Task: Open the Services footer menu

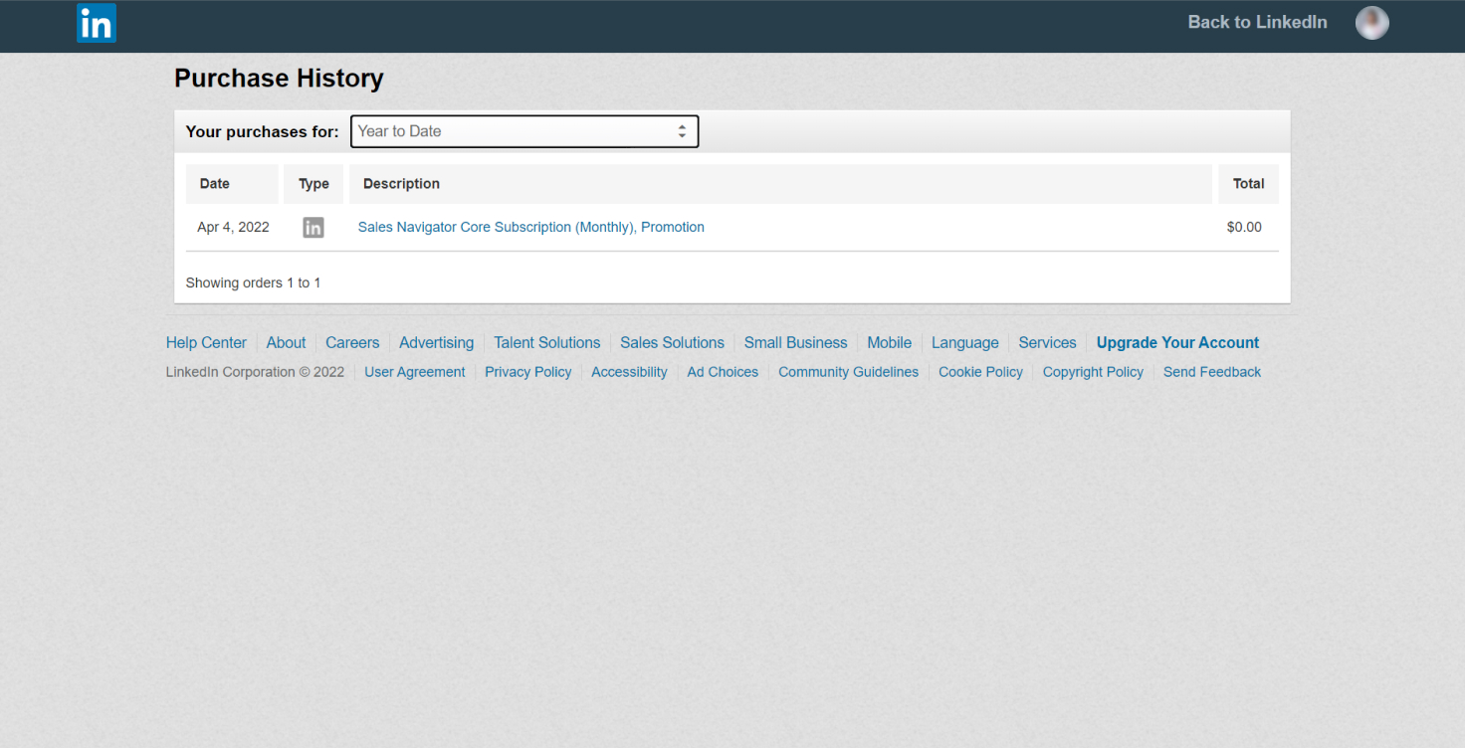Action: [1047, 343]
